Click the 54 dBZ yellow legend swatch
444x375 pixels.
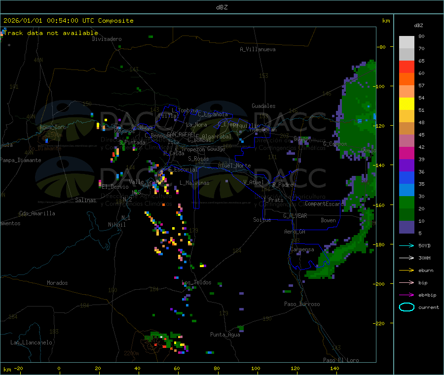407,104
